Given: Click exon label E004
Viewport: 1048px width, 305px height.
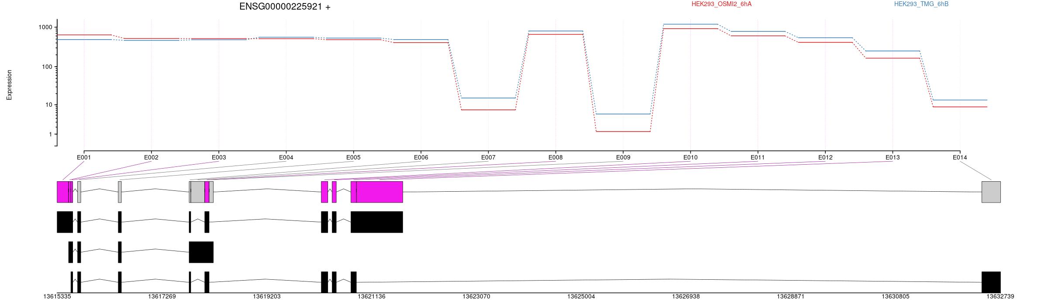Looking at the screenshot, I should 286,157.
